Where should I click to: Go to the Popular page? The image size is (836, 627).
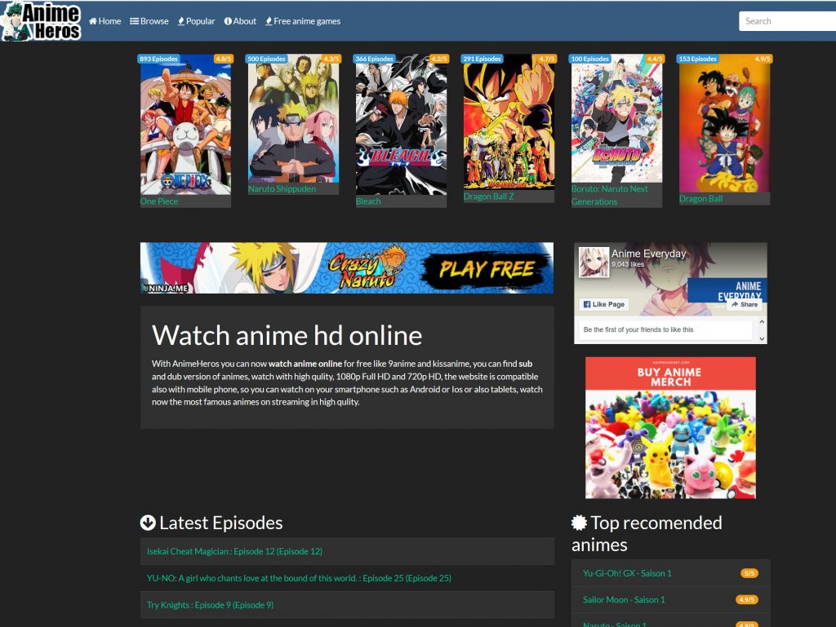[197, 21]
